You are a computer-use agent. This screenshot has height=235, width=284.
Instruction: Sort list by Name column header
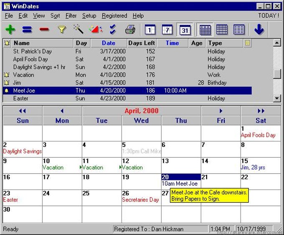click(42, 43)
